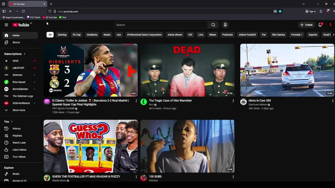Open the account avatar menu
Screen dimensions: 335x188
pos(330,25)
